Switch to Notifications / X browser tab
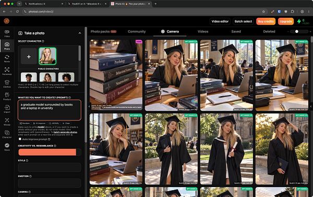Viewport: 313px width, 197px height. (43, 4)
